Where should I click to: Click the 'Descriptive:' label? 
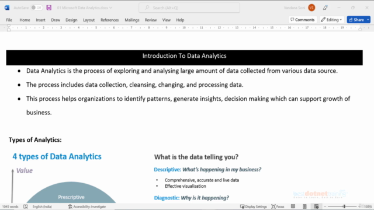click(x=168, y=170)
